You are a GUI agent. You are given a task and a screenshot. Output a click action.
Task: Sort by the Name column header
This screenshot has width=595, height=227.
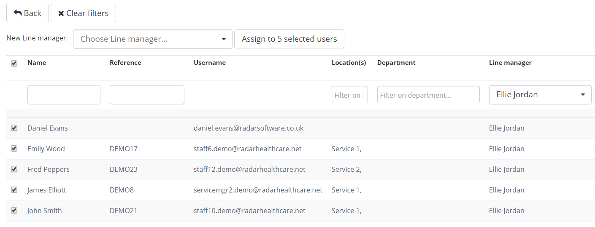37,63
